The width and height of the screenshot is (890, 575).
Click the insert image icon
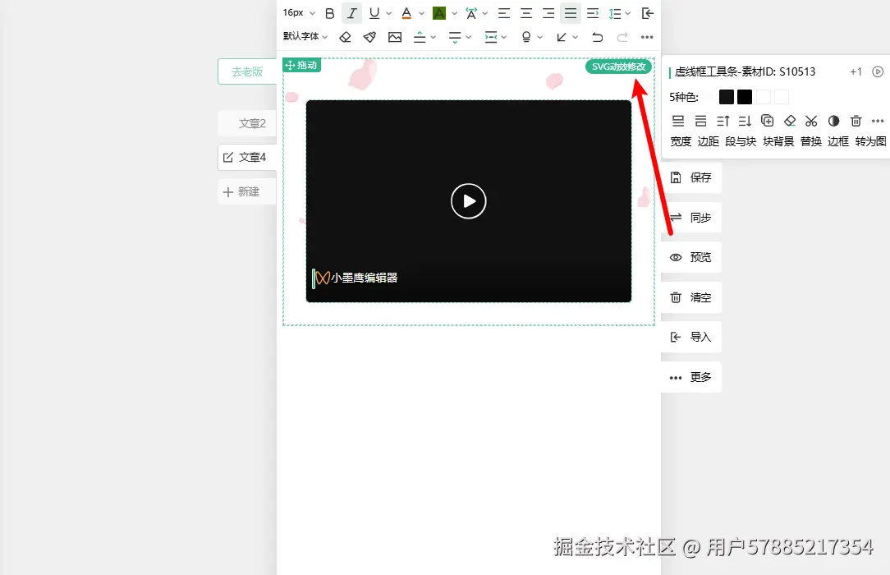(394, 38)
